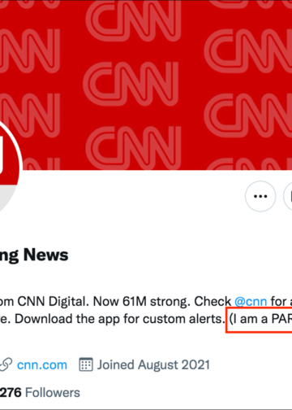The width and height of the screenshot is (292, 410).
Task: Click "Download the app for custom alerts" text
Action: click(118, 319)
